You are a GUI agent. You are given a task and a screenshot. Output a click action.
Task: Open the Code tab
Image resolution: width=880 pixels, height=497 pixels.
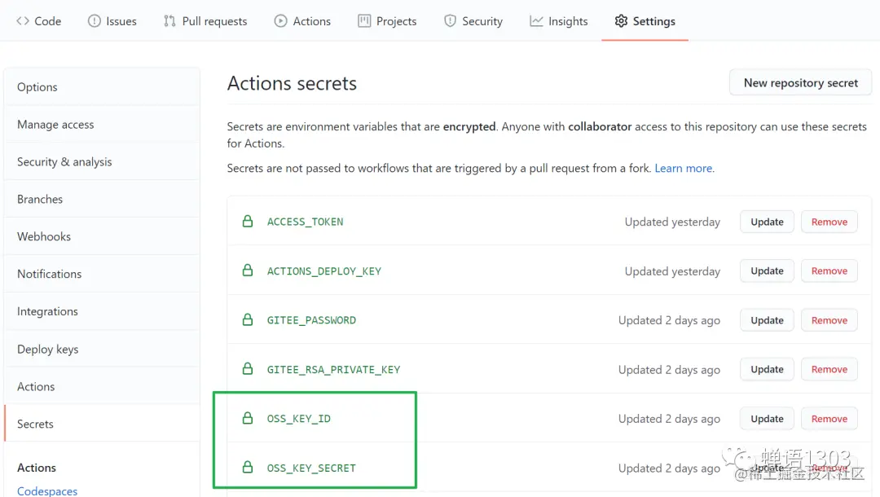(x=38, y=21)
